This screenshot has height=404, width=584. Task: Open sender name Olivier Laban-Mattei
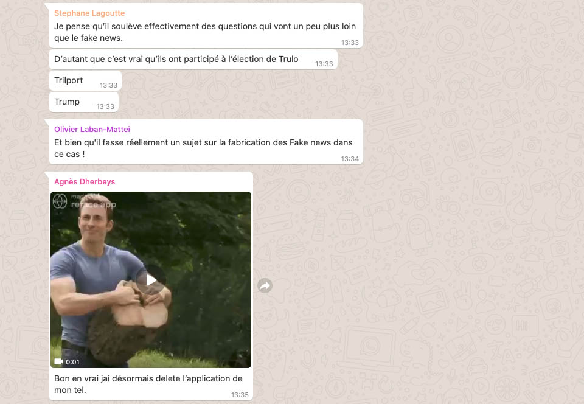(x=92, y=129)
